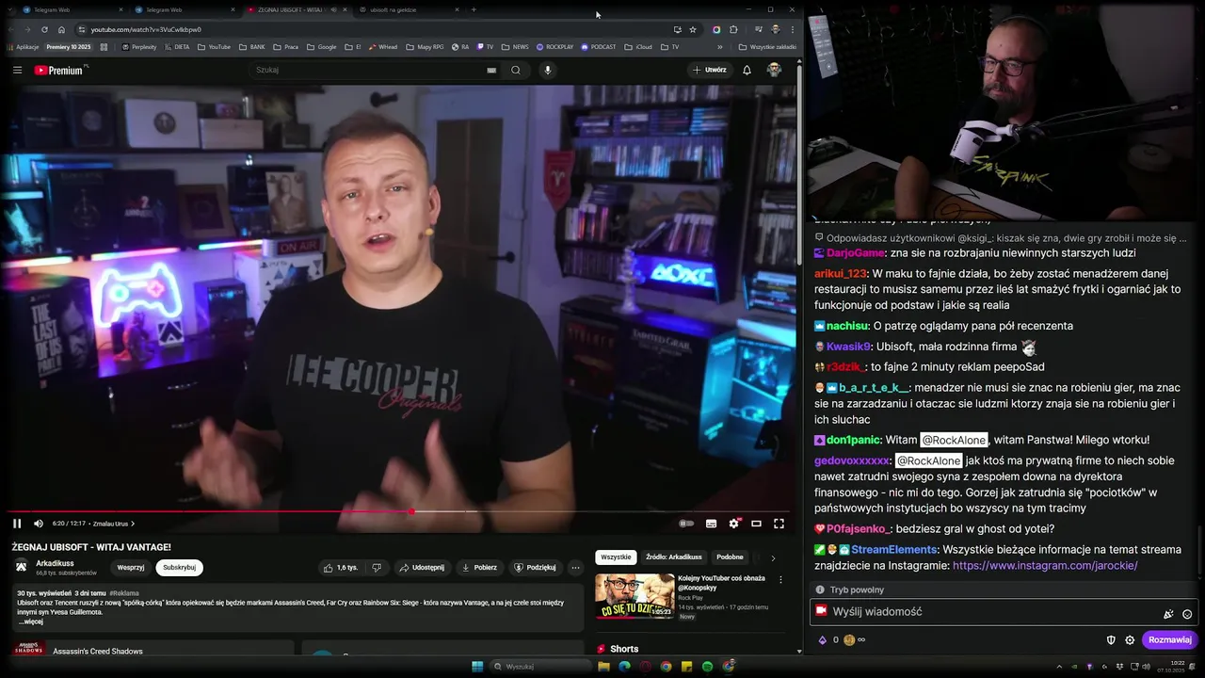
Task: Open more actions (three dots) under video
Action: point(575,568)
